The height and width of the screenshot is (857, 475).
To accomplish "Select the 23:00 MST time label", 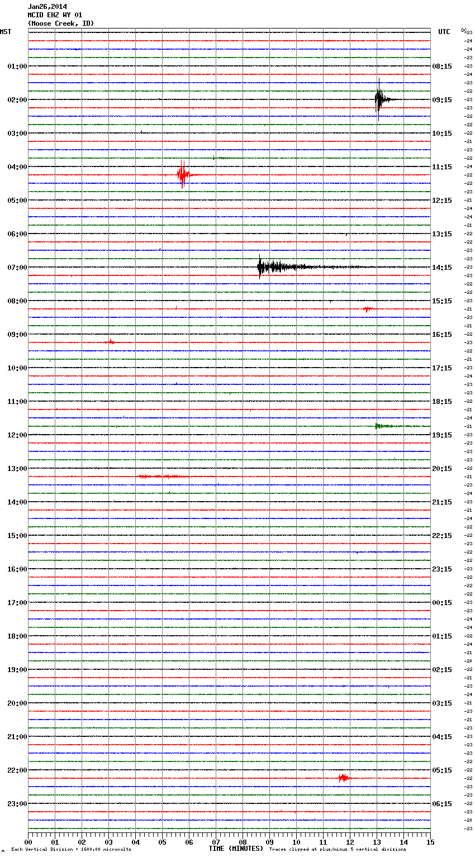I will tap(17, 804).
